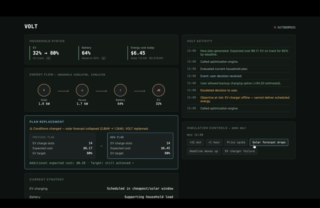
Task: Click the AUTONOMOUS status indicator dot
Action: [x=275, y=27]
